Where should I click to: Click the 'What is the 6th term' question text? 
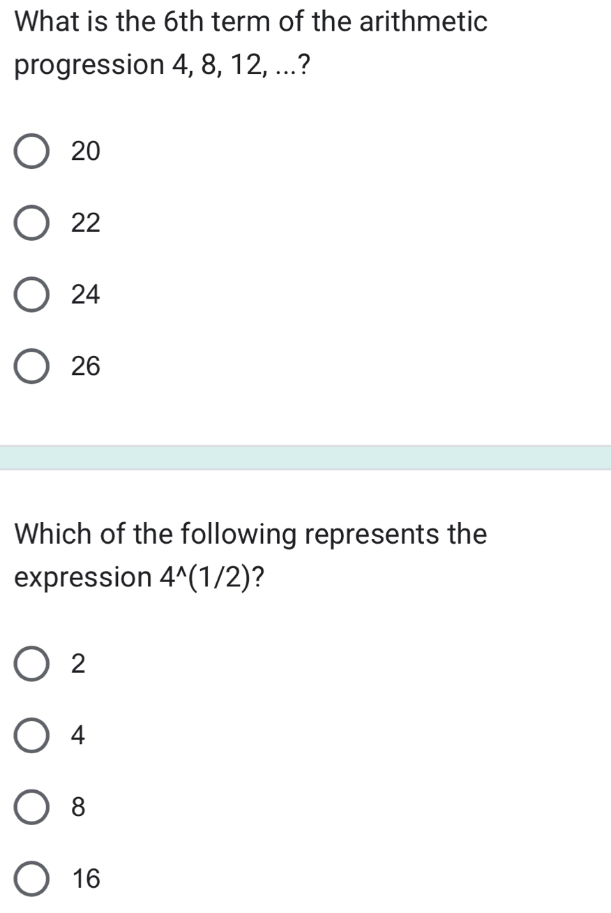point(251,22)
